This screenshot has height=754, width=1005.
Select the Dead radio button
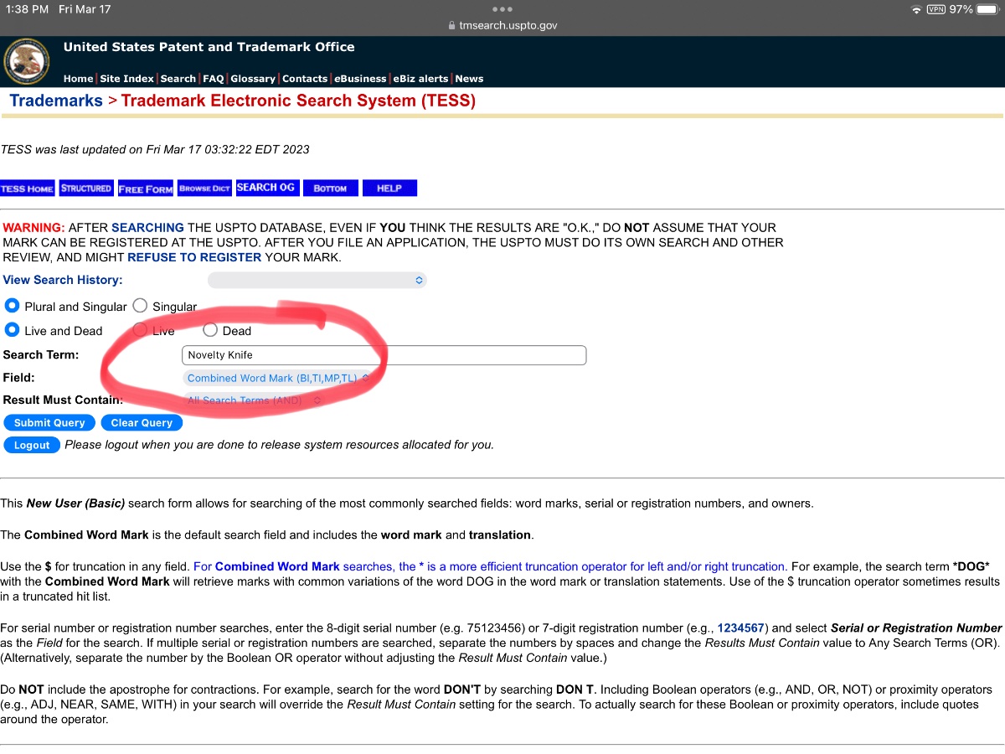click(210, 330)
